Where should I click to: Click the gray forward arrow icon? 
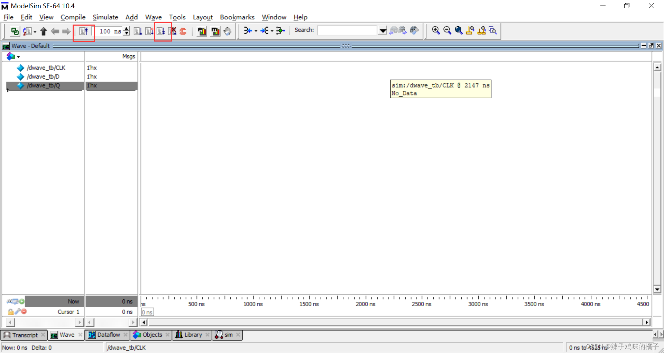66,31
